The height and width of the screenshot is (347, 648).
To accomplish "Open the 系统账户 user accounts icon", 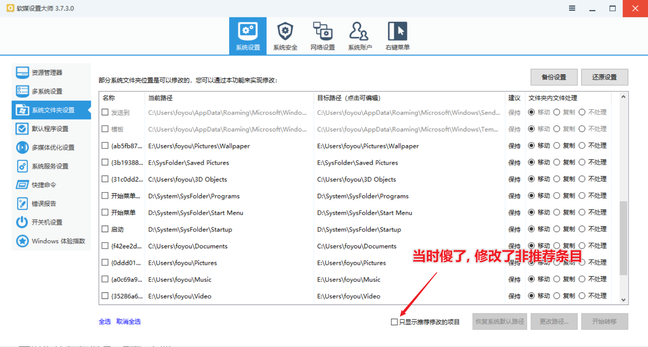I will (x=359, y=32).
